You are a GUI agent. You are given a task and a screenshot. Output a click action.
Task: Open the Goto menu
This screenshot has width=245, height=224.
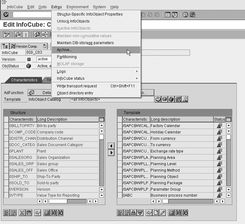[x=43, y=7]
